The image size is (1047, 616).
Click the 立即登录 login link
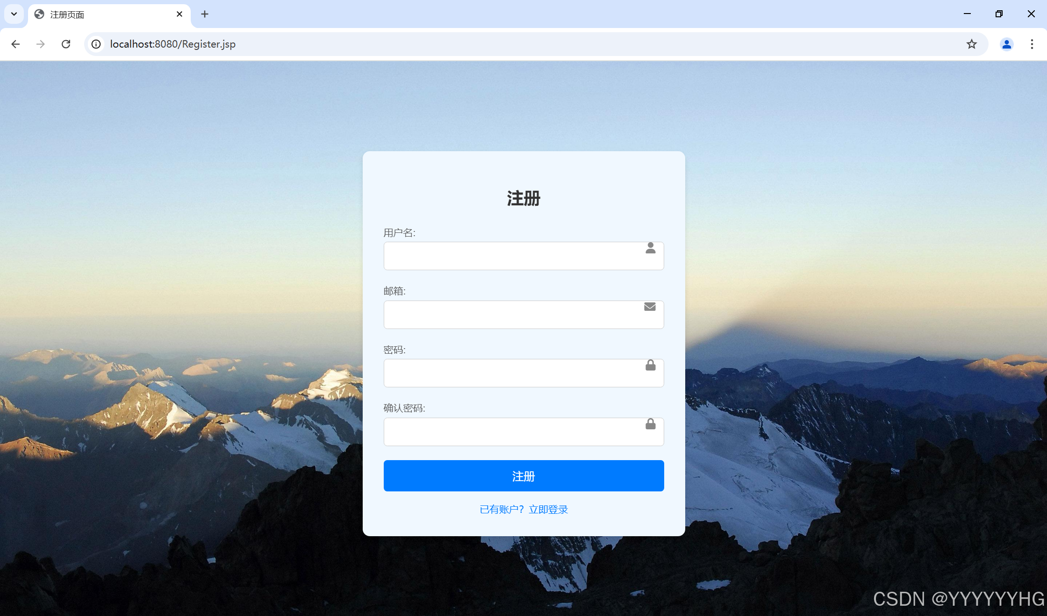tap(548, 509)
